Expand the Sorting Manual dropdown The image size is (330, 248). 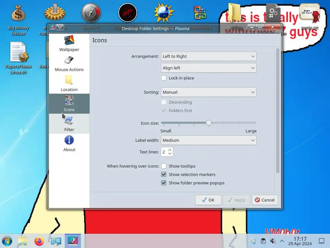tap(209, 92)
